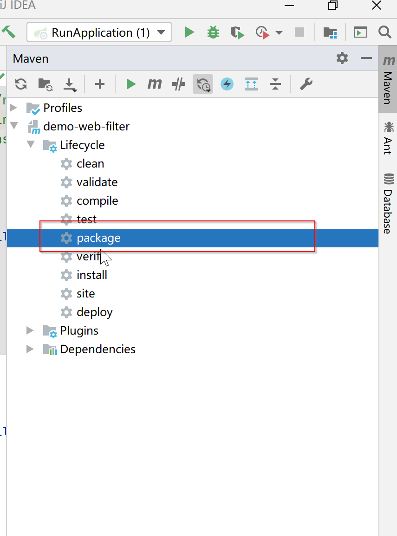This screenshot has width=397, height=536.
Task: Open the Ant side tab
Action: click(x=388, y=138)
